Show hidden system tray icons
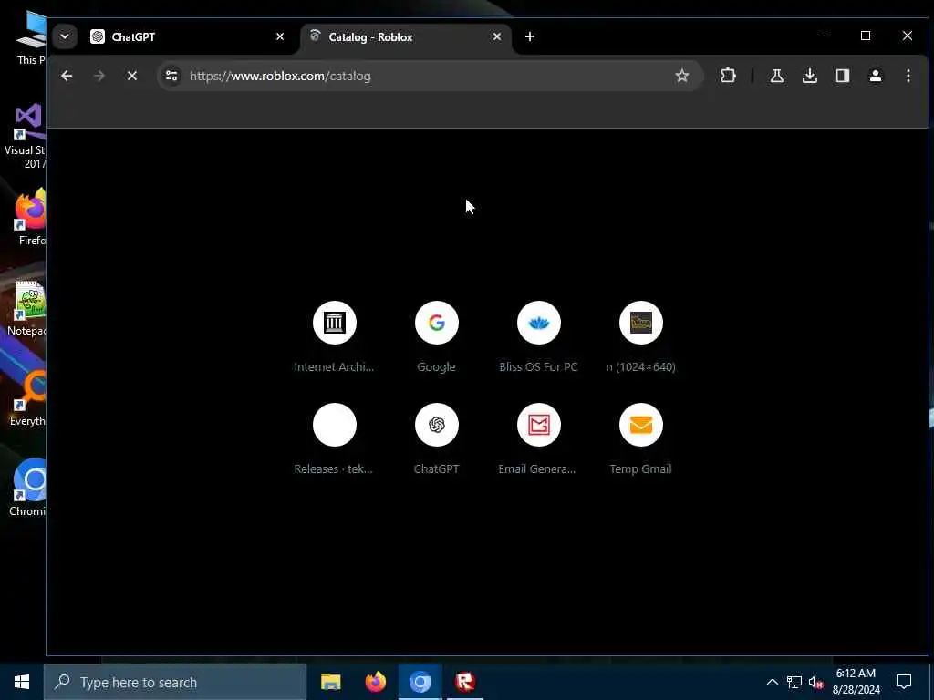 (x=772, y=682)
